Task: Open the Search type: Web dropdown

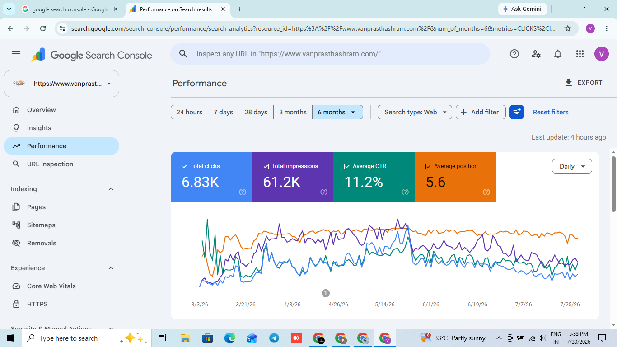Action: (x=415, y=112)
